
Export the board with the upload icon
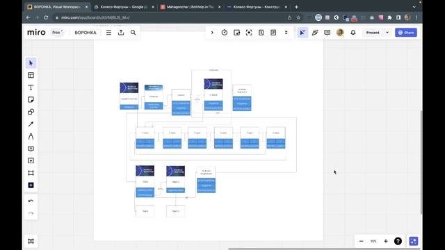[x=121, y=33]
